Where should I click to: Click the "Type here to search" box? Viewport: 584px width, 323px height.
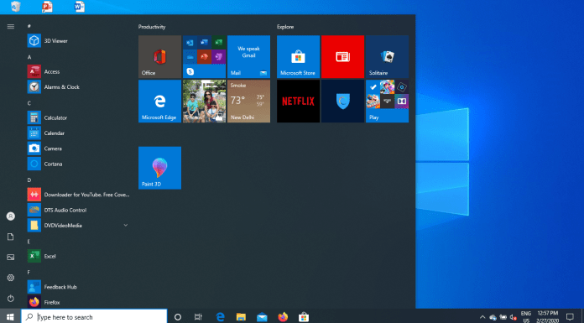point(94,316)
